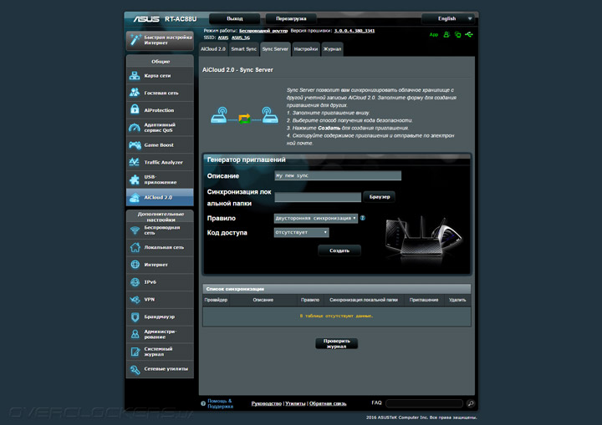602x425 pixels.
Task: Open Гостевая сеть guest network icon
Action: (x=135, y=93)
